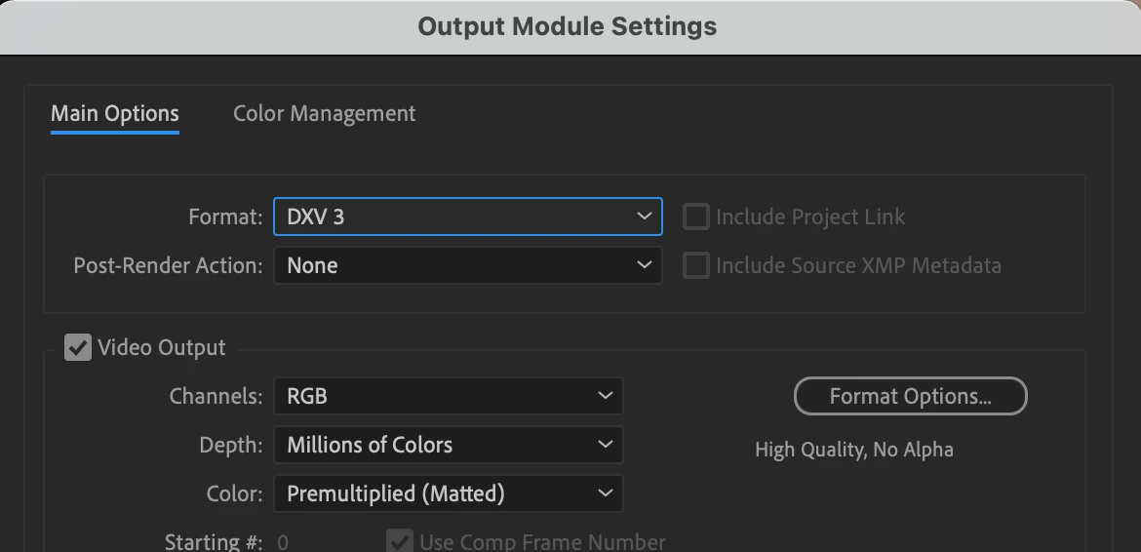Open the Post-Render Action dropdown showing None
This screenshot has width=1141, height=552.
point(467,265)
